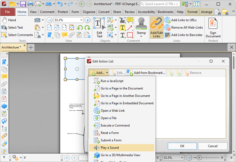Click Add Links to Barcodes
This screenshot has height=162, width=236.
[183, 35]
